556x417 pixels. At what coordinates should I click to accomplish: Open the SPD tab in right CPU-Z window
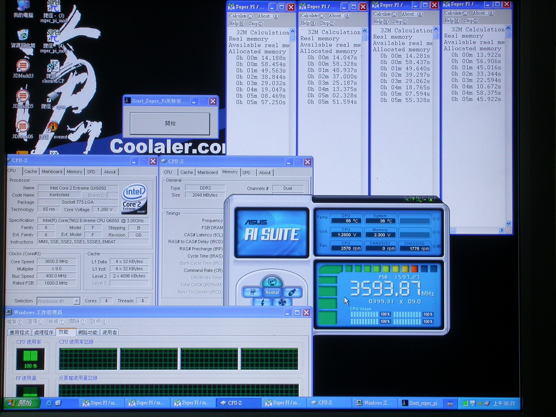pos(246,172)
